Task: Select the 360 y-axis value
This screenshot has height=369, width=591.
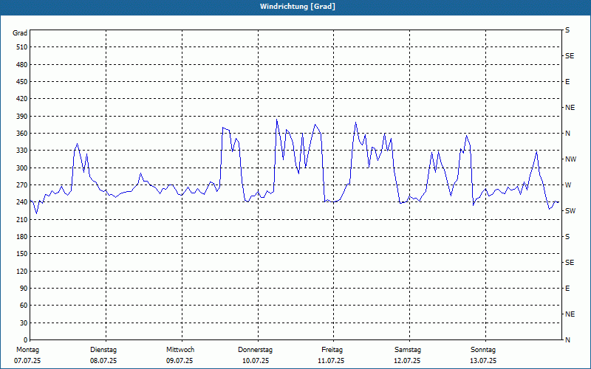Action: click(x=22, y=134)
